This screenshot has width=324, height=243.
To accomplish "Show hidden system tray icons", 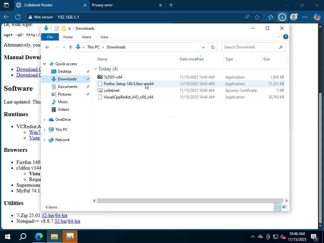I will point(253,237).
